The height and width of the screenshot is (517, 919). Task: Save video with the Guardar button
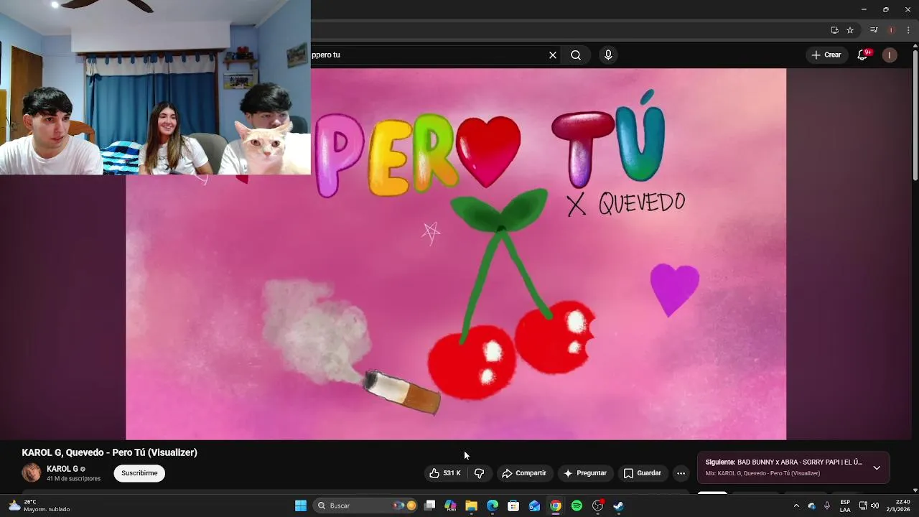pos(643,473)
